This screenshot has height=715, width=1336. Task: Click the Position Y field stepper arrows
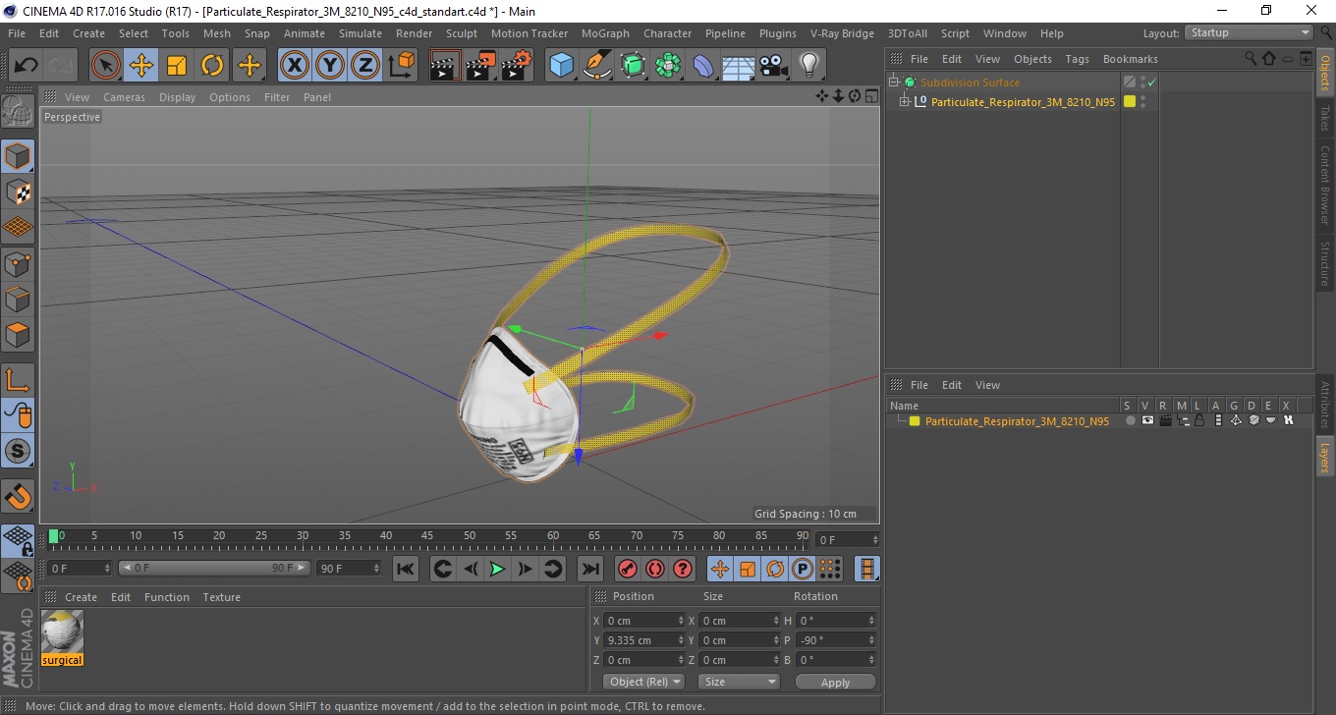[x=681, y=640]
